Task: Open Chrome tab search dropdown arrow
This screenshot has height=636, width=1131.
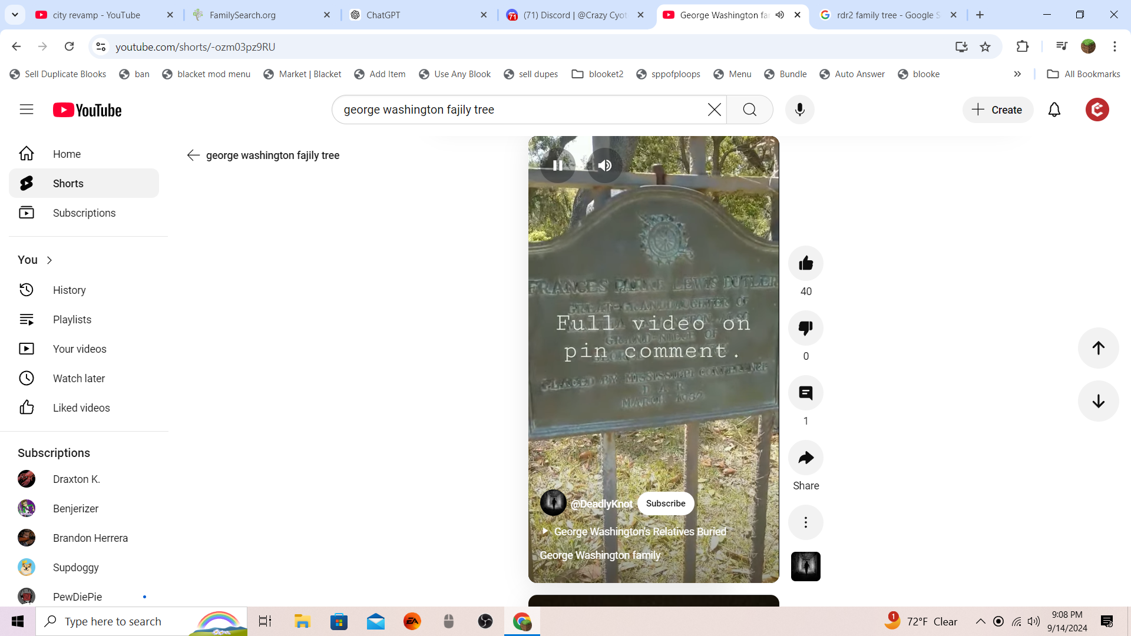Action: 15,15
